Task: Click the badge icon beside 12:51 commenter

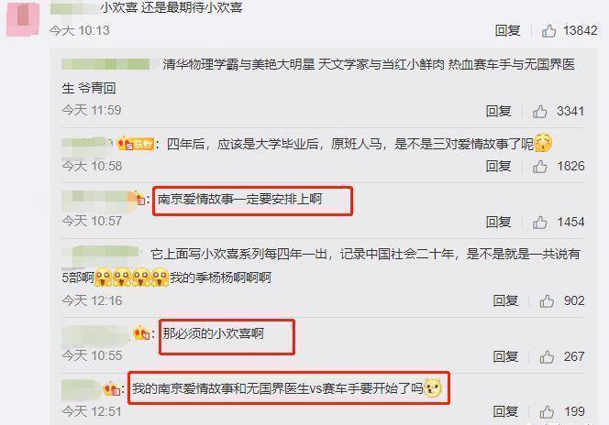Action: click(x=112, y=388)
